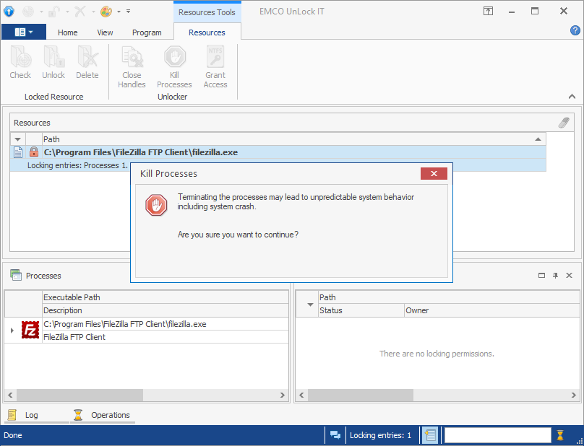
Task: Expand the filezilla.exe process row
Action: pos(12,331)
